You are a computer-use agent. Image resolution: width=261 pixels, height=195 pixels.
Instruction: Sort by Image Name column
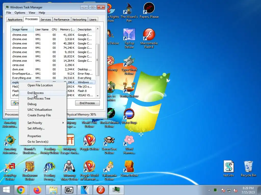(22, 29)
